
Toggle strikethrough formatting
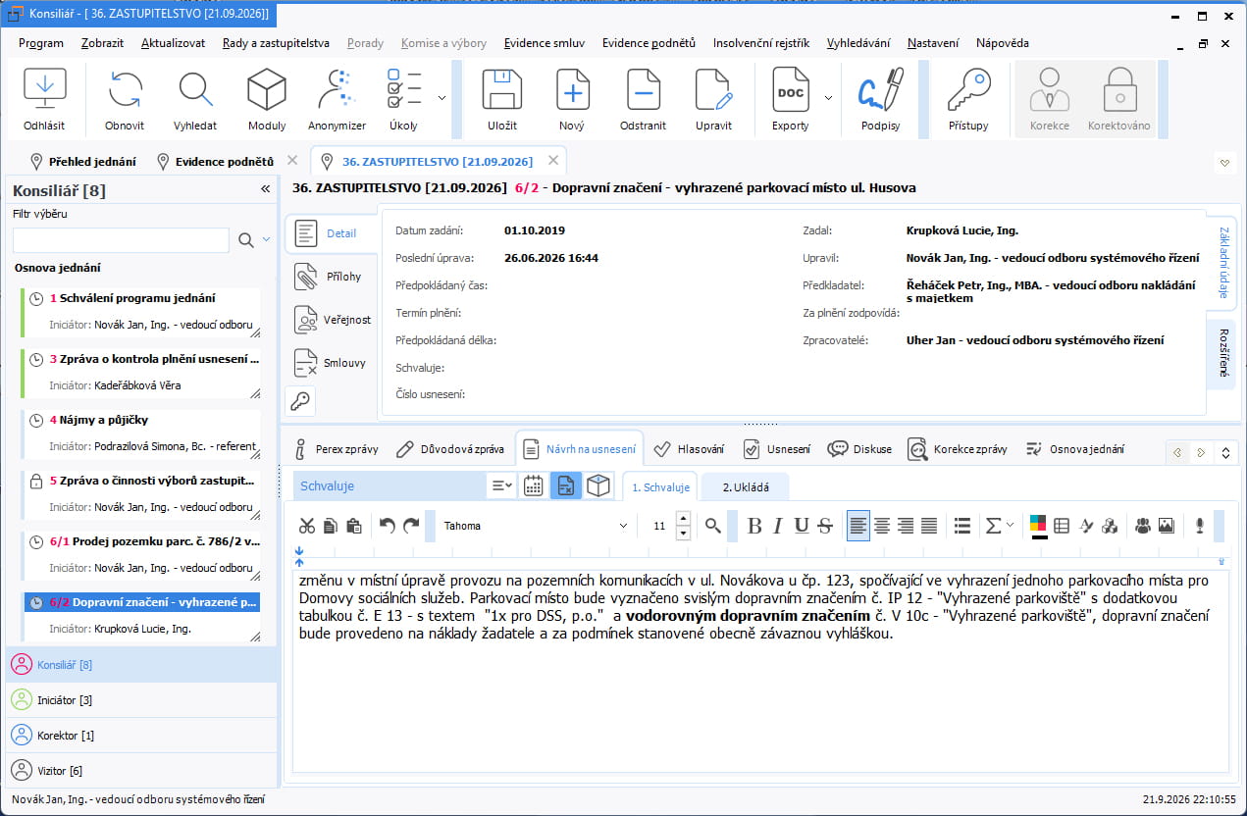(x=825, y=526)
